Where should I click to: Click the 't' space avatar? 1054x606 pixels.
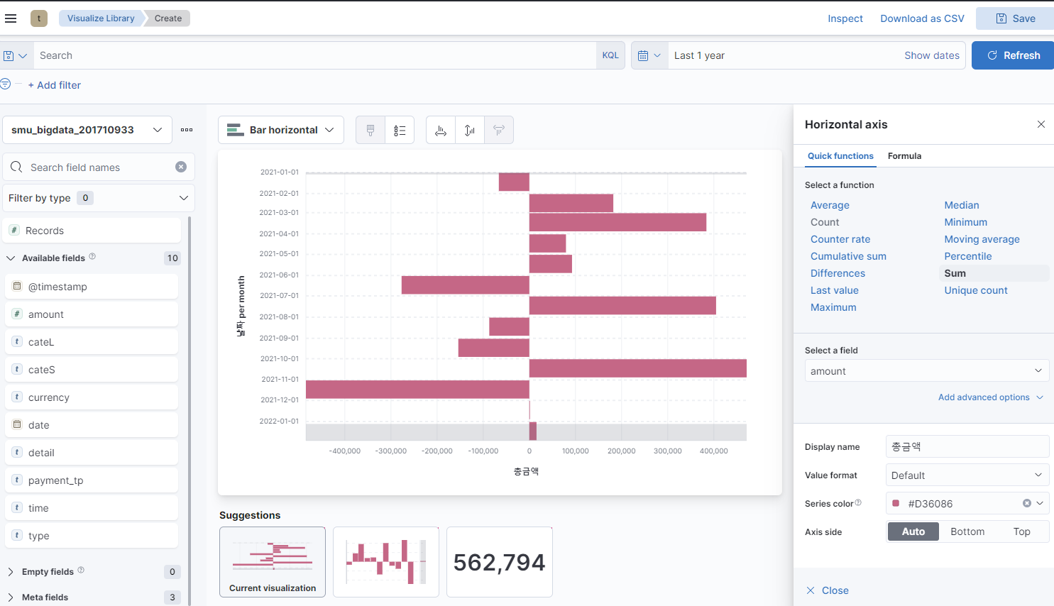click(x=39, y=18)
